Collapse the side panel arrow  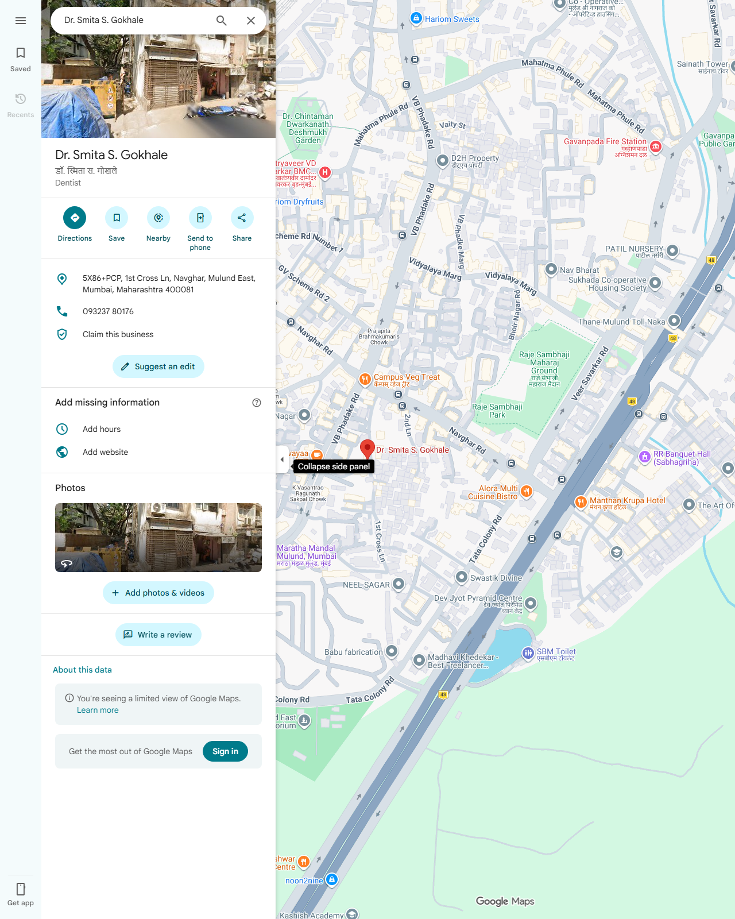(282, 459)
